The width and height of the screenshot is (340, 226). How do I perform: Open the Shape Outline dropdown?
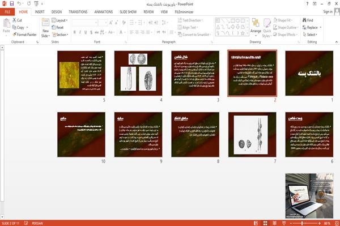(x=286, y=27)
